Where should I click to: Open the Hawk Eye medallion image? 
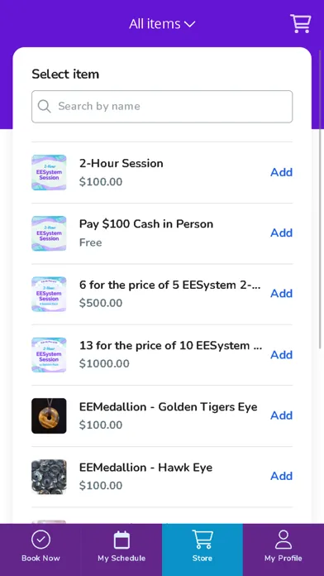pyautogui.click(x=49, y=477)
